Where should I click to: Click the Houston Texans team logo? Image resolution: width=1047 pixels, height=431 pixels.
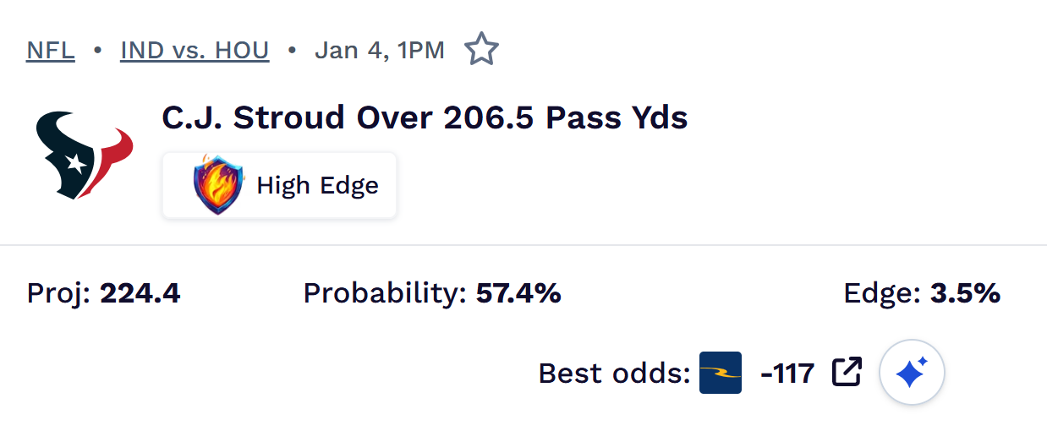click(x=84, y=156)
